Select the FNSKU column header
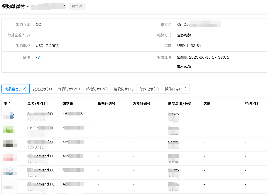 [x=251, y=104]
